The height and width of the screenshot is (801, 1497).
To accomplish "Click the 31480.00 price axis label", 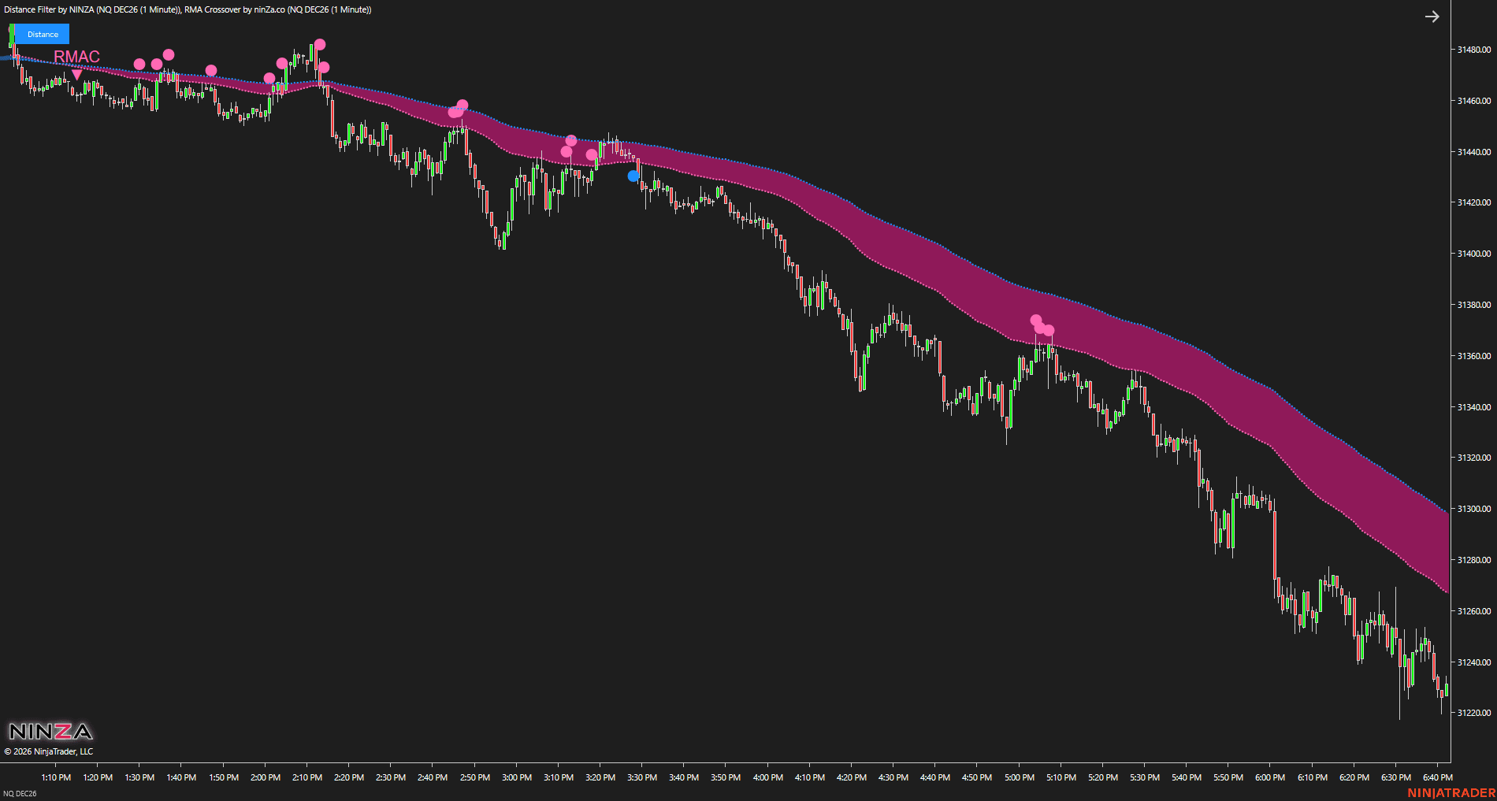I will tap(1473, 50).
